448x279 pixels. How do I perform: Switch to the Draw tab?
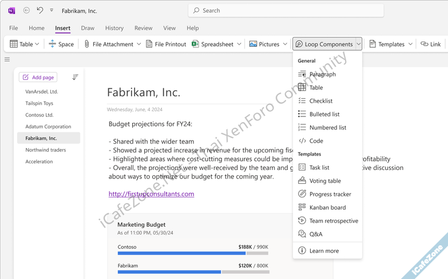tap(88, 28)
